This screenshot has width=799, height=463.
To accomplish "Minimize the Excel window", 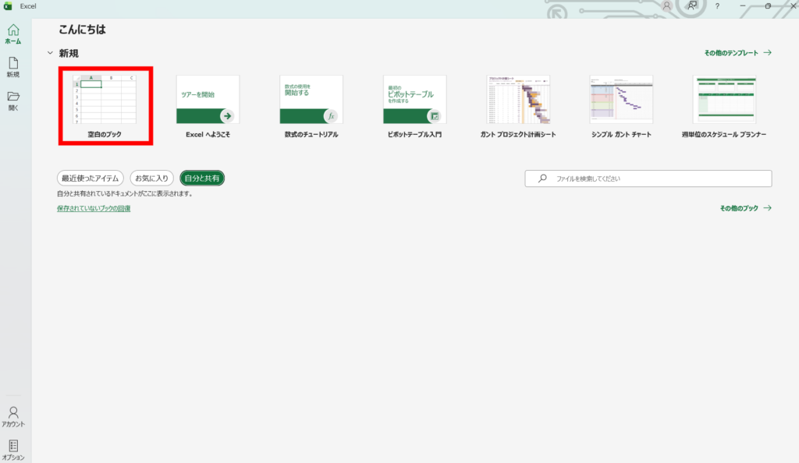I will click(743, 6).
